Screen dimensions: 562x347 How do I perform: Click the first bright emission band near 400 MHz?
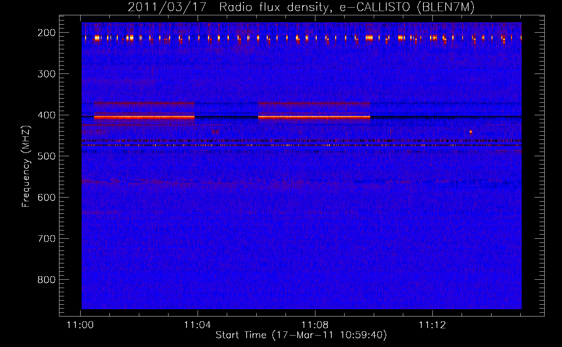coord(144,118)
